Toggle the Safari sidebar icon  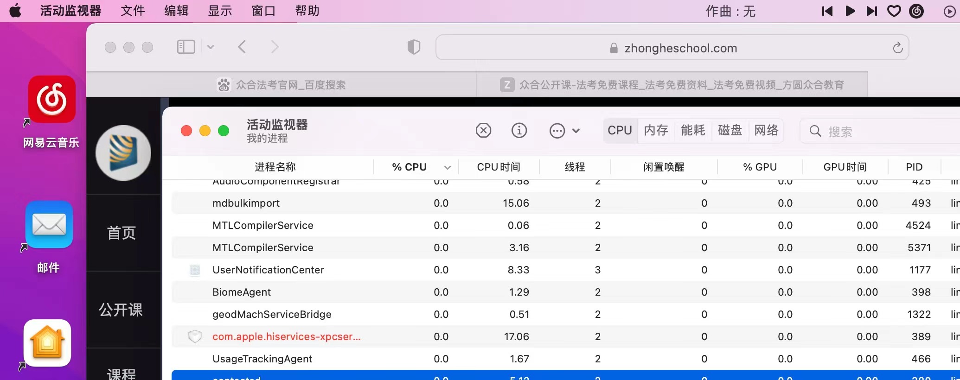click(x=186, y=47)
